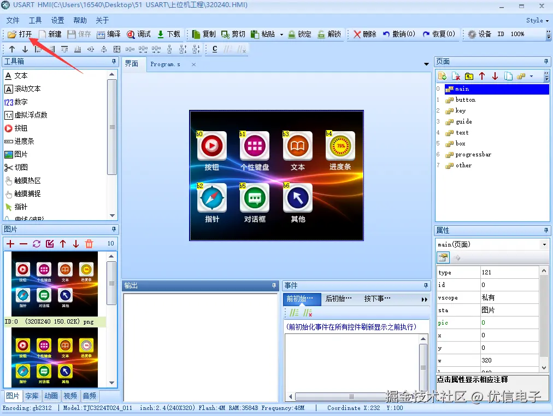Select the 数字 number tool
The width and height of the screenshot is (553, 416).
pyautogui.click(x=16, y=102)
